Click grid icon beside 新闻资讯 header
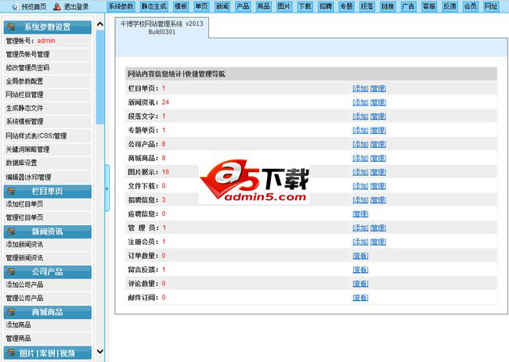 [x=12, y=231]
